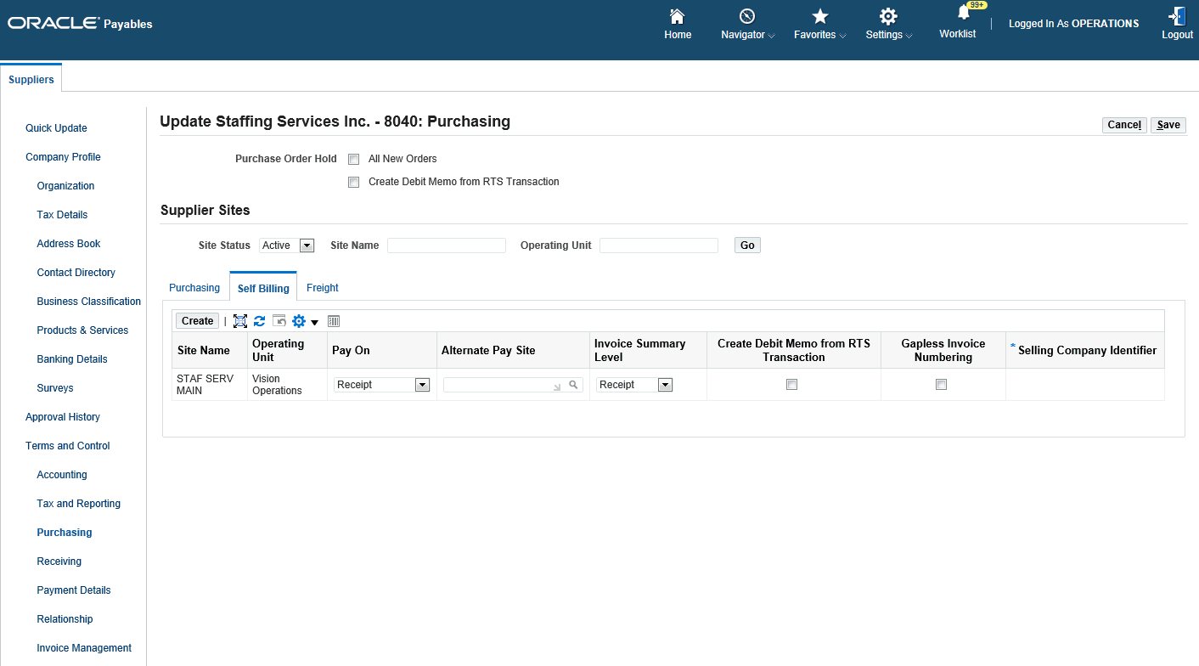
Task: Refresh the supplier sites table
Action: 260,321
